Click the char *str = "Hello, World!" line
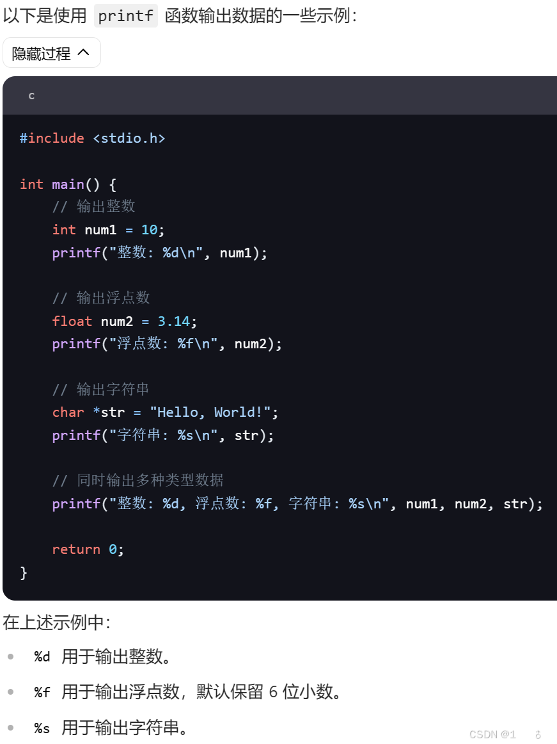This screenshot has width=557, height=744. 165,412
